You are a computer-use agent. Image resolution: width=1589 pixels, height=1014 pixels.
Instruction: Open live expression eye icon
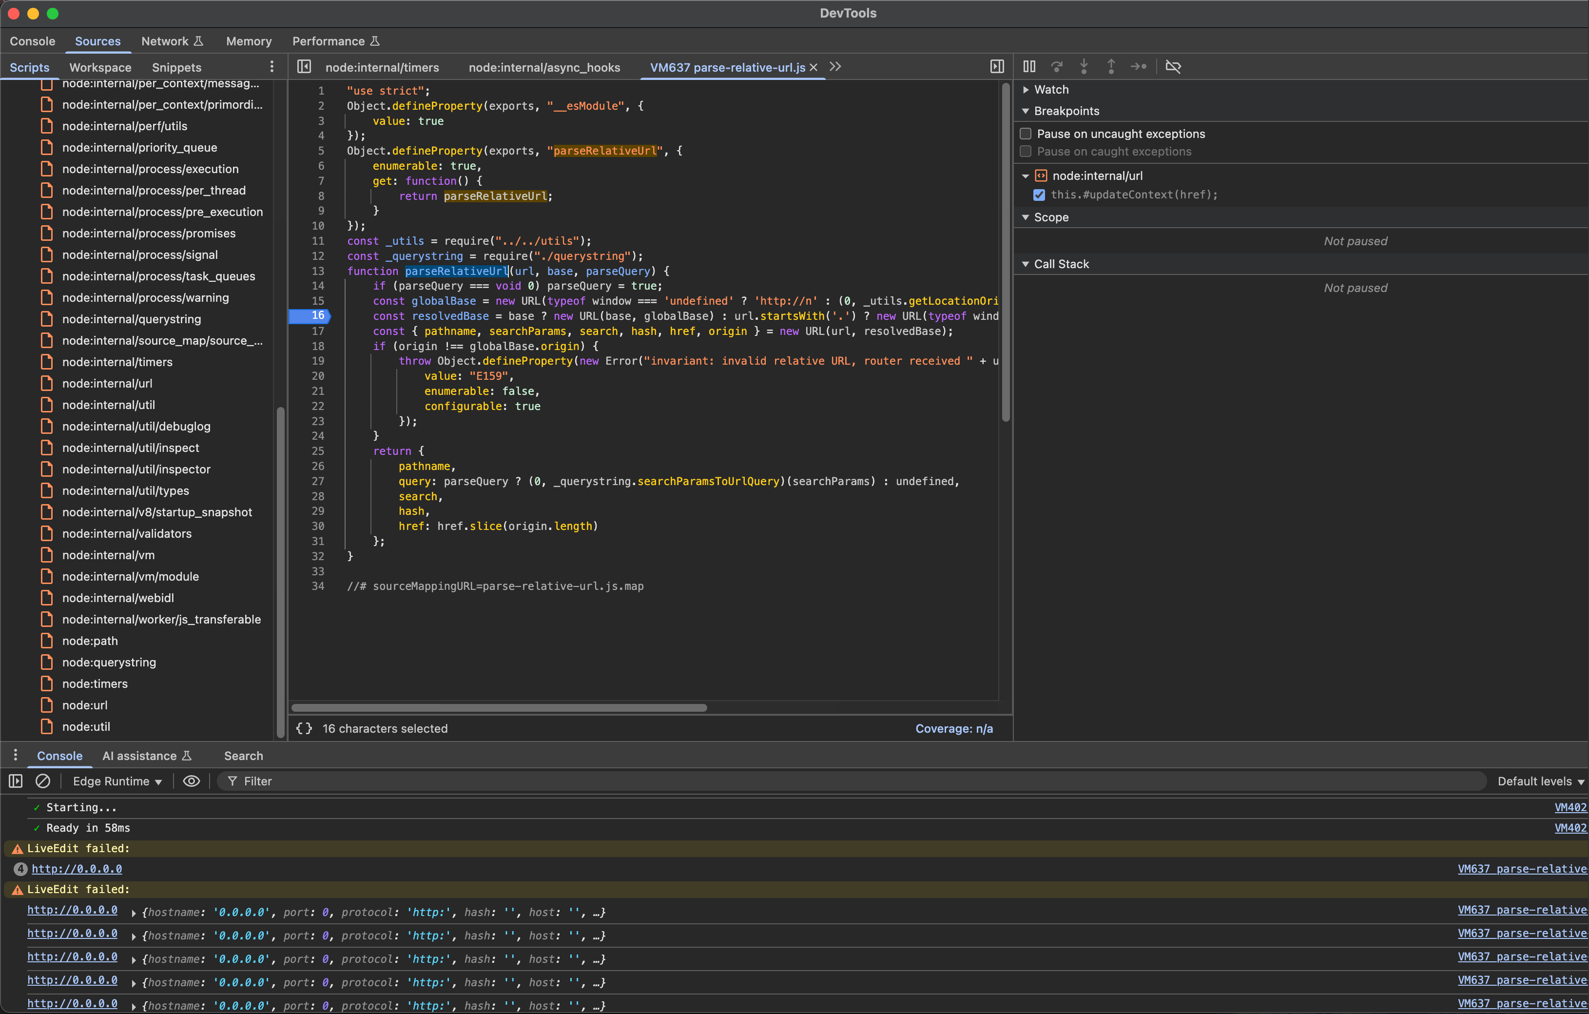pos(192,781)
